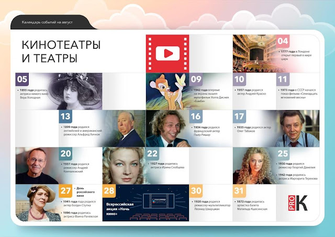Select the orange date badge 30
This screenshot has width=335, height=237.
point(196,191)
